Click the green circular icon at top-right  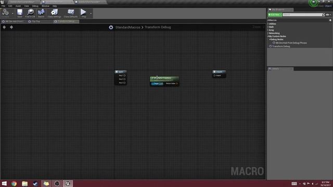[313, 3]
